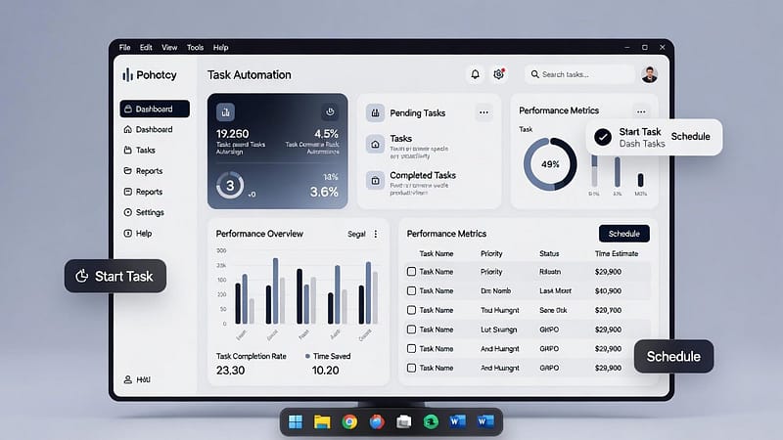Click the Pending Tasks heading

point(418,113)
